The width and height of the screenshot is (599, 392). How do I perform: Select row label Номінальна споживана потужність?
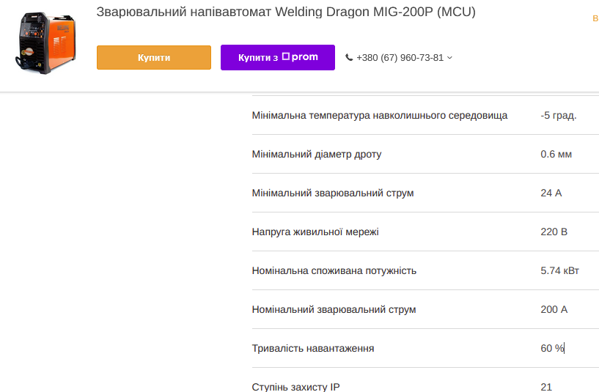pos(334,271)
